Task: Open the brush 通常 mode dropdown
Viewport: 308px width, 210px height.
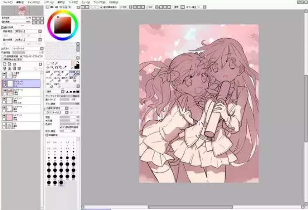Action: pyautogui.click(x=63, y=91)
